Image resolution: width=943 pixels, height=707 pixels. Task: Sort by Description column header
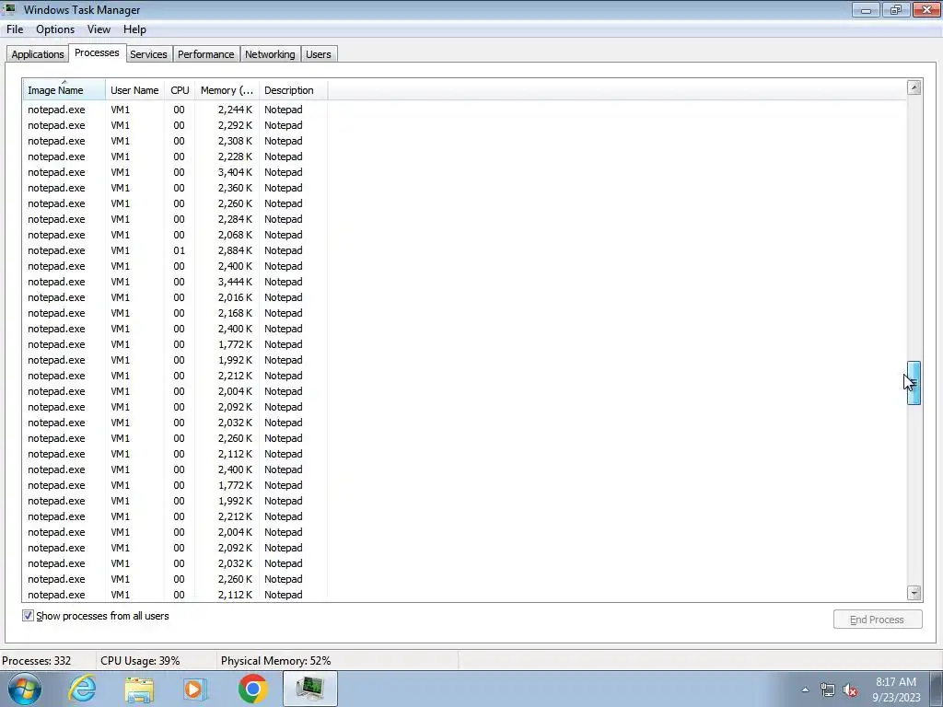point(294,90)
